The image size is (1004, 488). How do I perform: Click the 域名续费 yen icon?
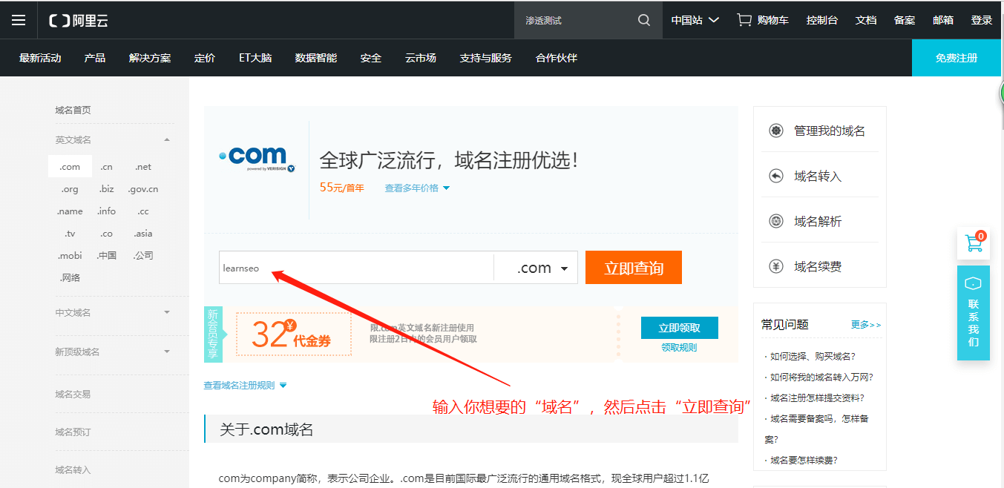776,267
